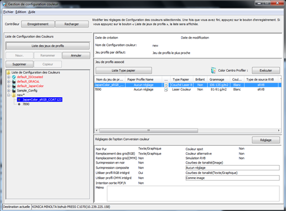286x211 pixels.
Task: Collapse the new* tree node
Action: click(x=9, y=95)
